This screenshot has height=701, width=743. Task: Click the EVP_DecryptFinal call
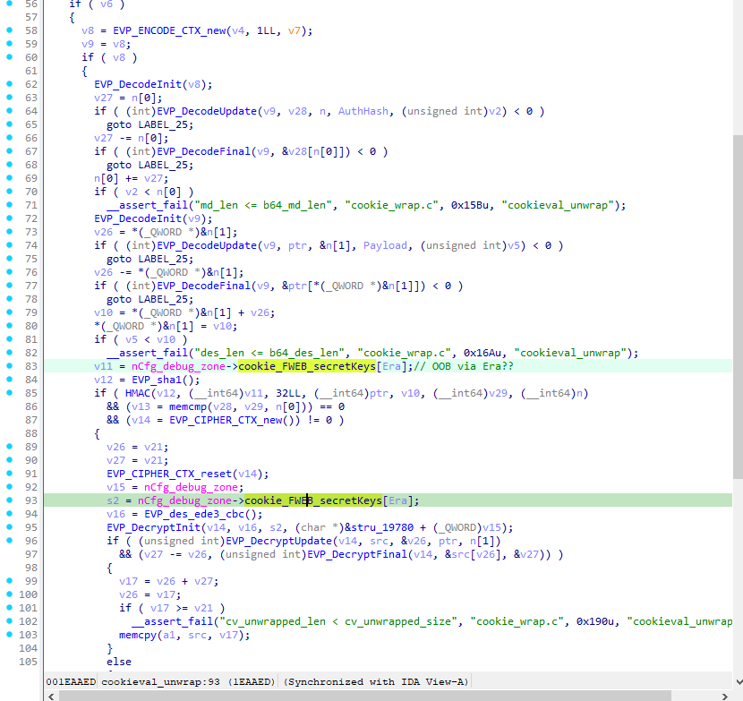pyautogui.click(x=357, y=554)
